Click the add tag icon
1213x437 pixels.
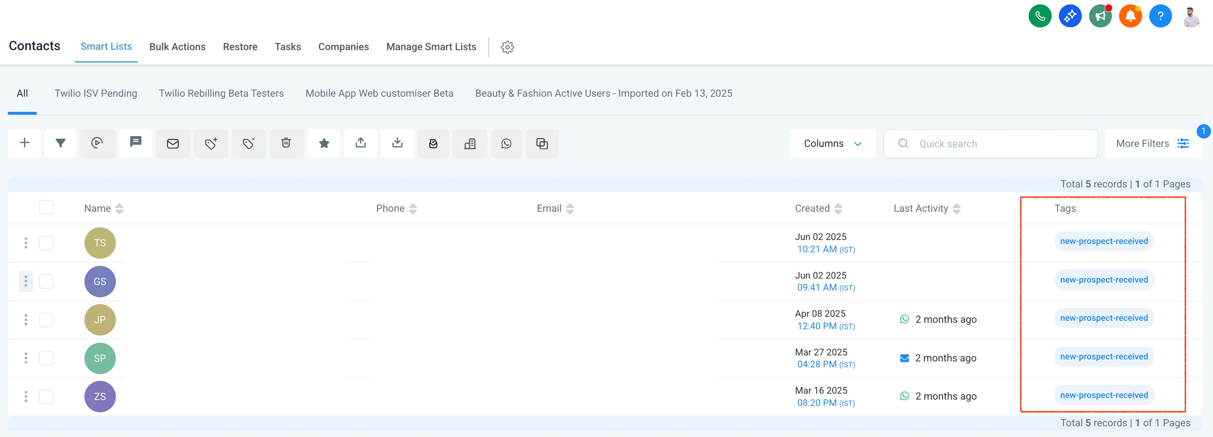[211, 143]
